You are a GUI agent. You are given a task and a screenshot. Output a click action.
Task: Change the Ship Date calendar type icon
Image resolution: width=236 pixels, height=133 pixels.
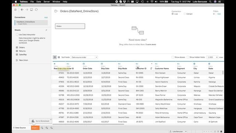[102, 64]
